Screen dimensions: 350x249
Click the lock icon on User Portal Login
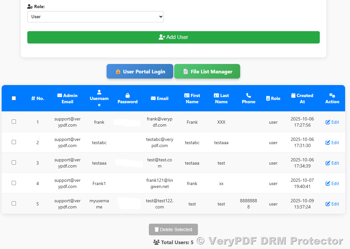[118, 72]
